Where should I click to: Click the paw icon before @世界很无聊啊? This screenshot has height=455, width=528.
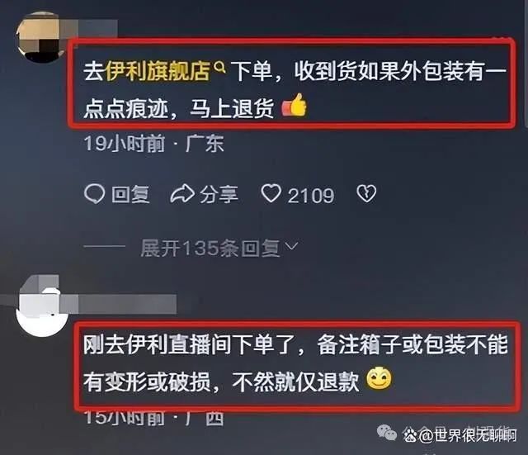411,435
